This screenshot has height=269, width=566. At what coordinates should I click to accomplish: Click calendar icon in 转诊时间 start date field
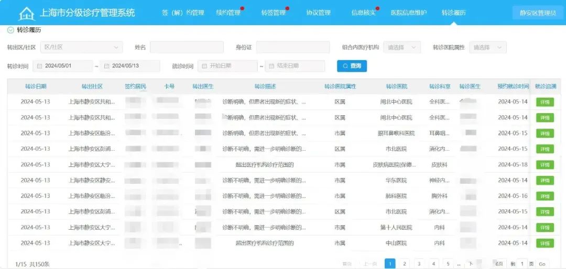tap(39, 66)
